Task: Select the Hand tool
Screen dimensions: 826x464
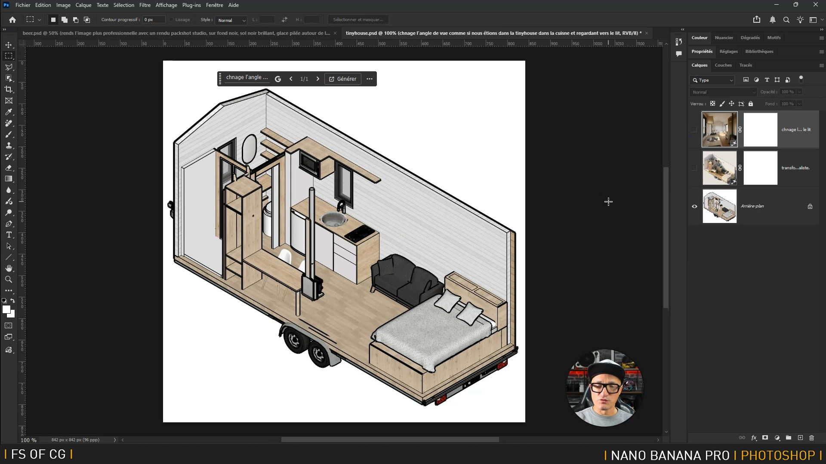Action: pyautogui.click(x=9, y=268)
